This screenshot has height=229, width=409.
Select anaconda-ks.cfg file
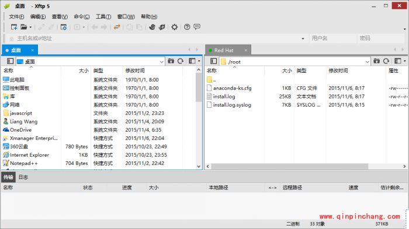tap(232, 88)
